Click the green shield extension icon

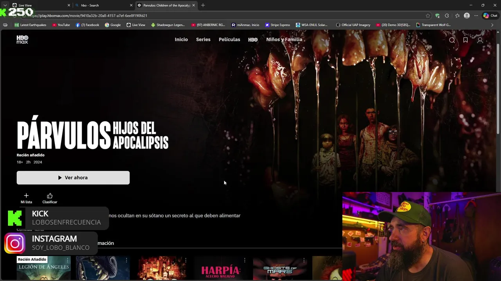coord(437,16)
